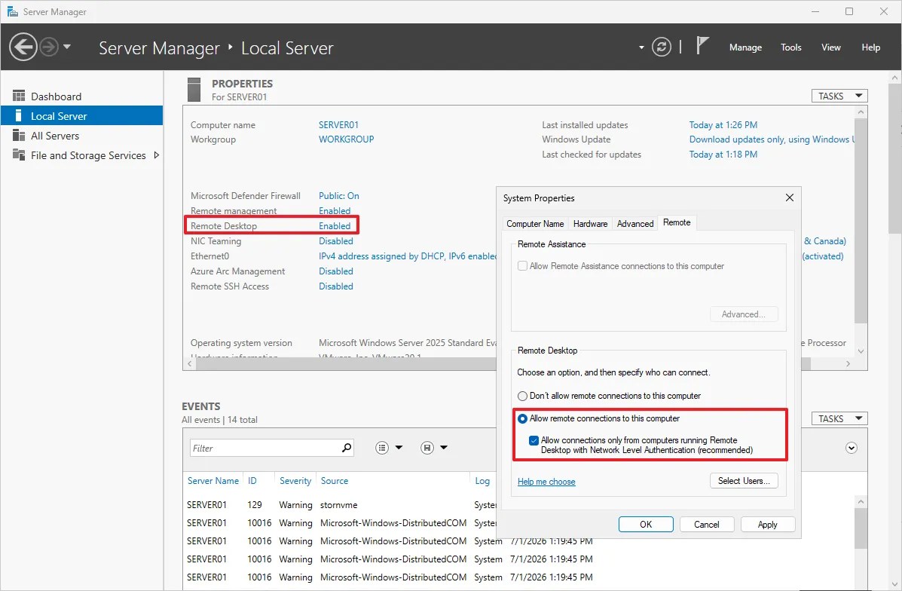The height and width of the screenshot is (591, 902).
Task: Click the save query disk icon
Action: click(x=427, y=448)
